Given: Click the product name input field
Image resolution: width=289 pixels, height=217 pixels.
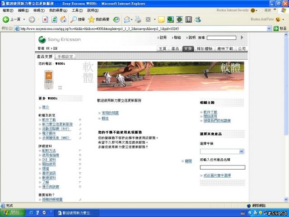Looking at the screenshot, I should [223, 167].
